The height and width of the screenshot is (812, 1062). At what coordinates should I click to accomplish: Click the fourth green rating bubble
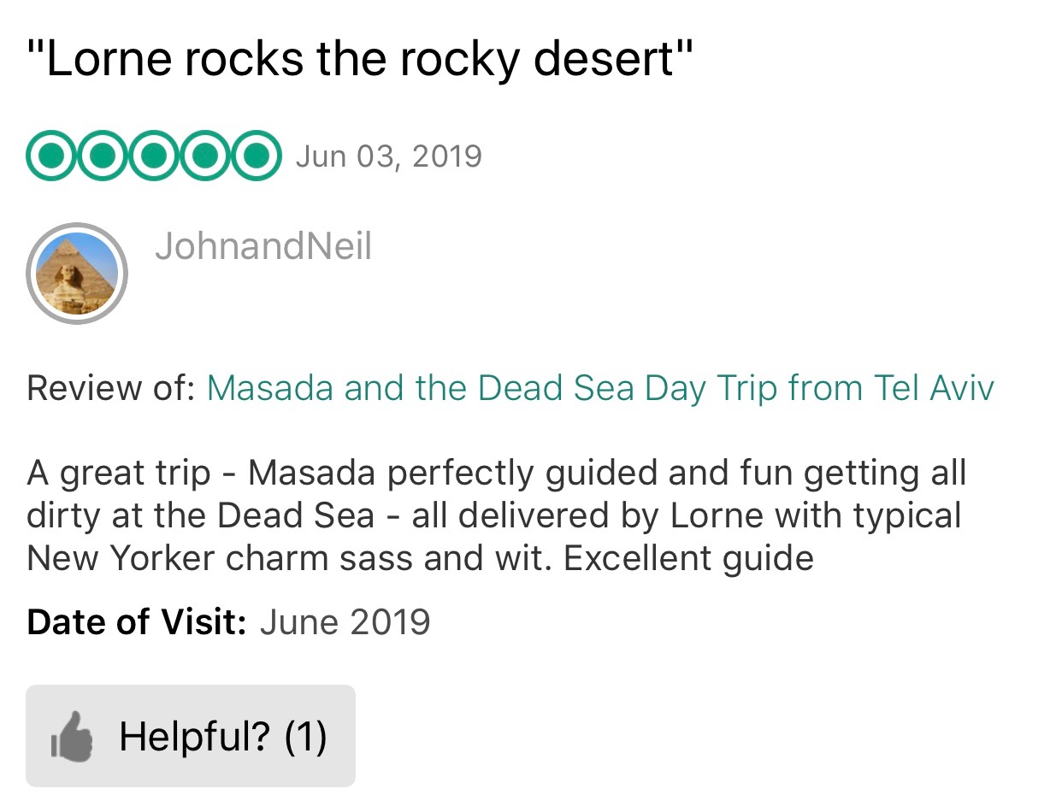click(205, 156)
